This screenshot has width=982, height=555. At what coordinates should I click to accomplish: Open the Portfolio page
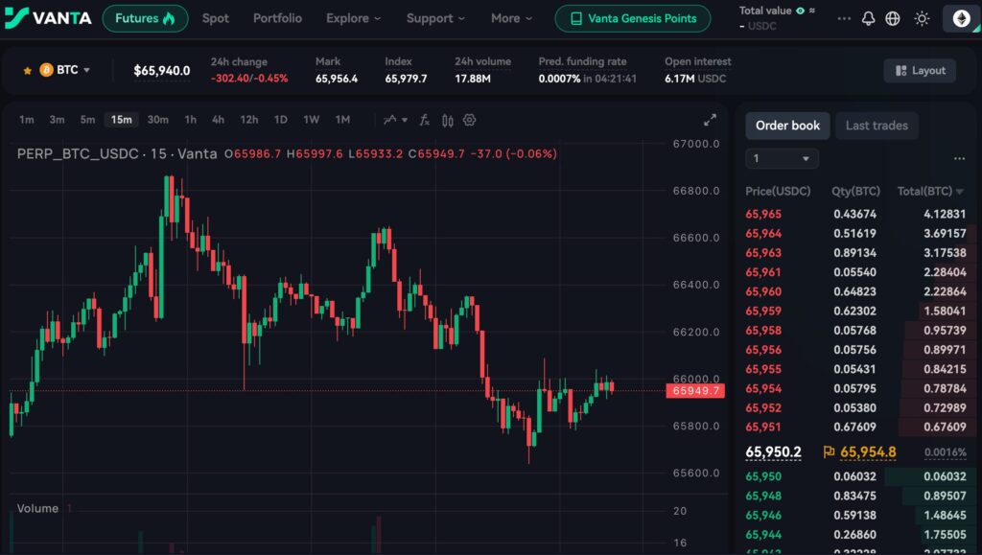pos(277,18)
